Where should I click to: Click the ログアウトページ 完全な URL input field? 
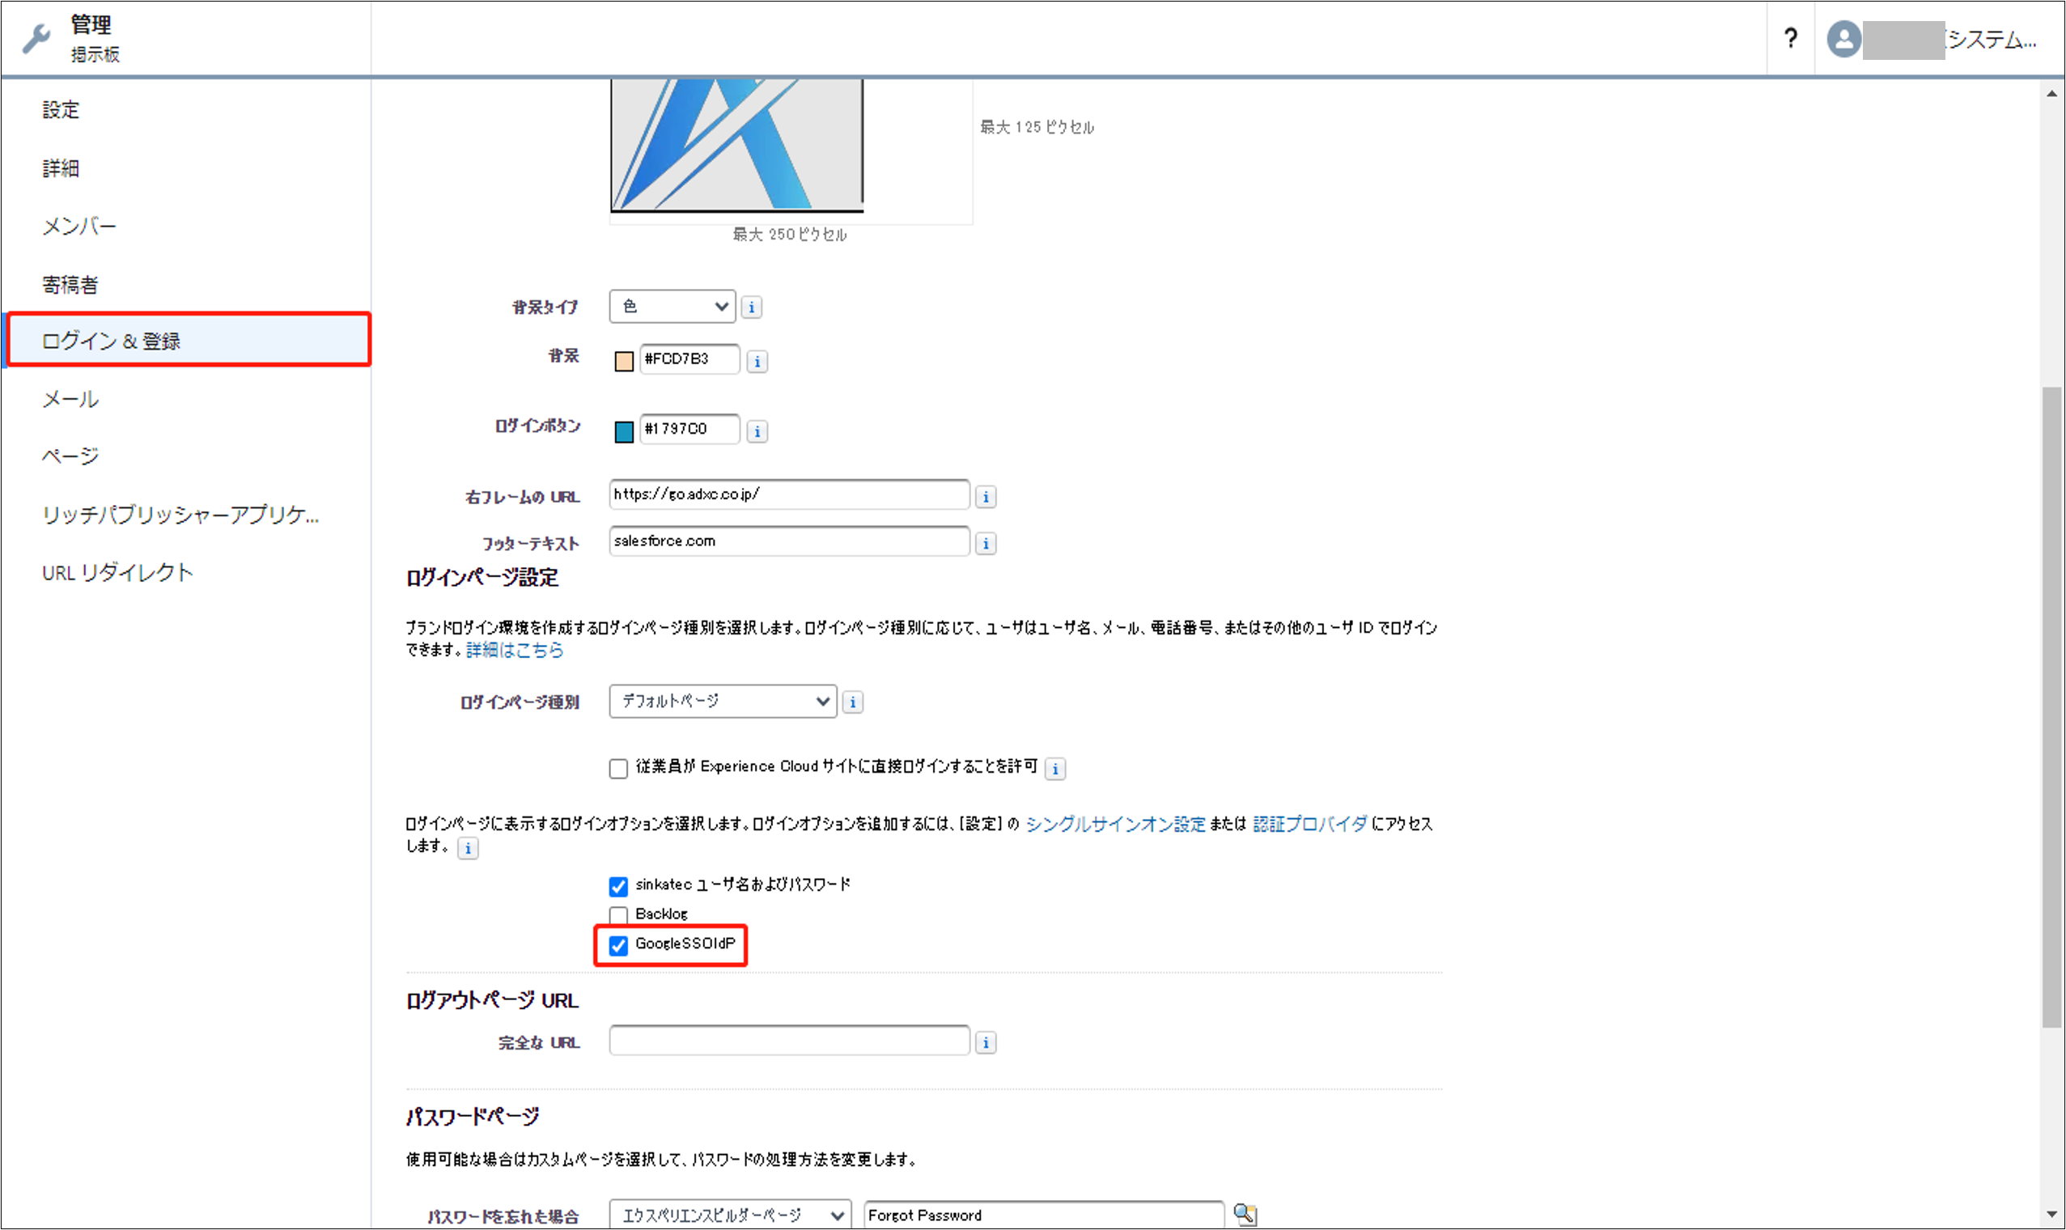[788, 1041]
